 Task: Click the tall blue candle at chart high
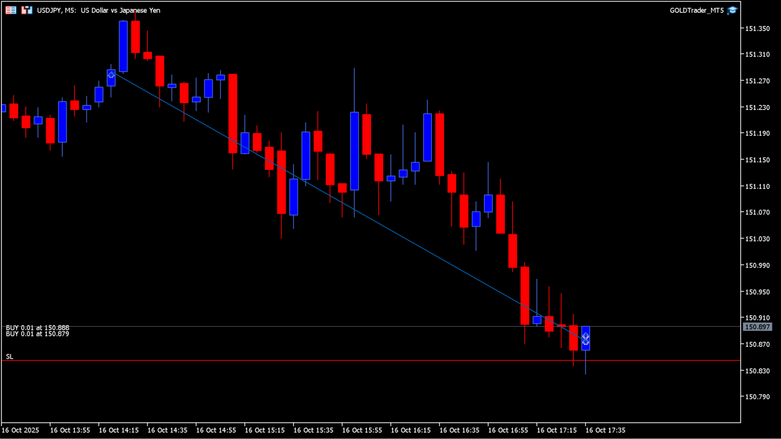point(123,46)
